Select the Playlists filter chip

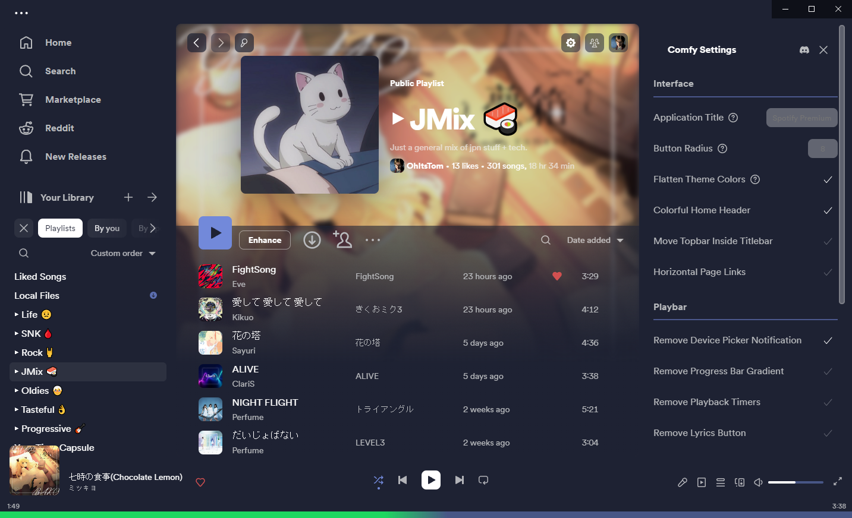60,228
